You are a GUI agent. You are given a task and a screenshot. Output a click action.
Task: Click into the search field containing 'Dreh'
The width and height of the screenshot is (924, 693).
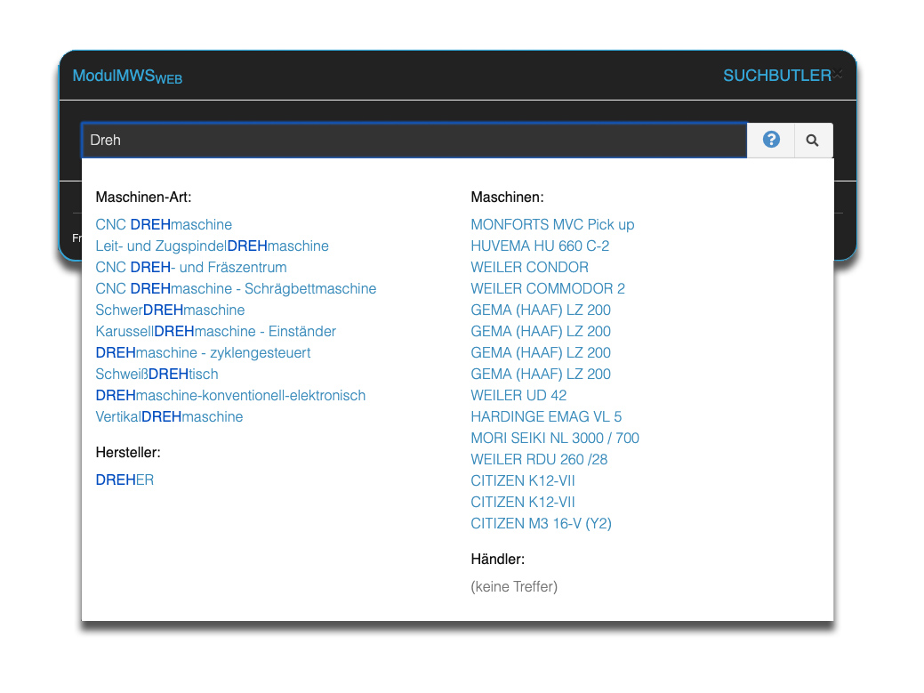tap(414, 141)
